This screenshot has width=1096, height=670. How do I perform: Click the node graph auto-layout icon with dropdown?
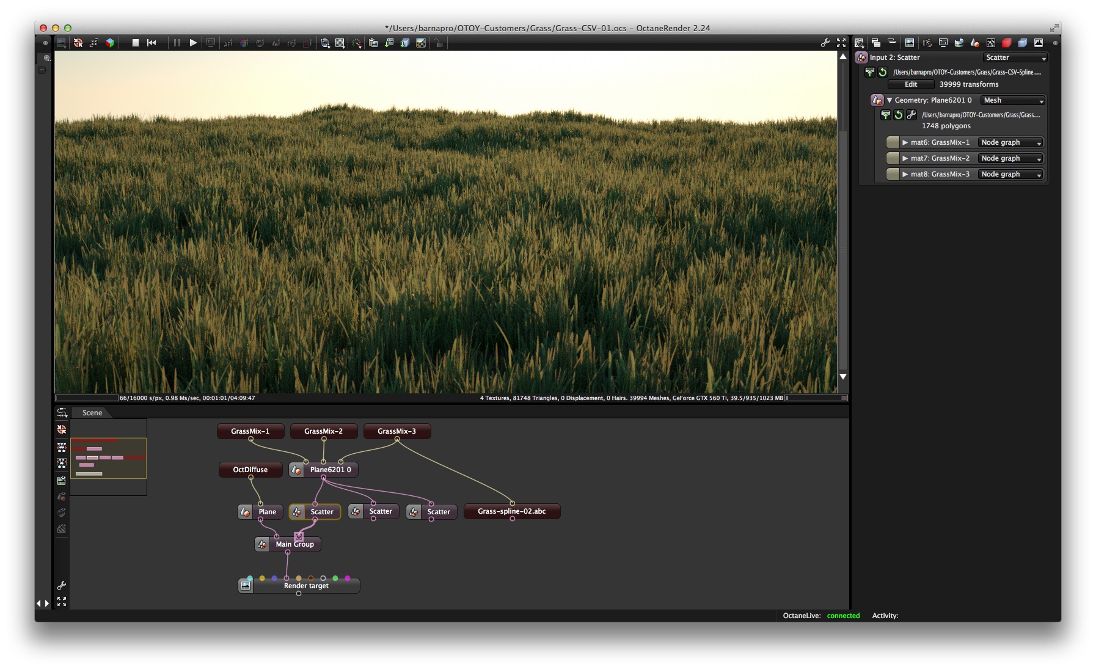(x=62, y=413)
